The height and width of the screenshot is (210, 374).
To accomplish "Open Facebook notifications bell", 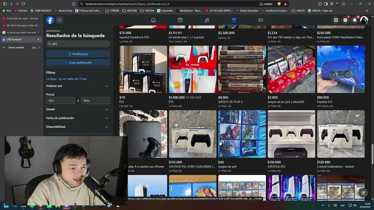I will pos(355,20).
